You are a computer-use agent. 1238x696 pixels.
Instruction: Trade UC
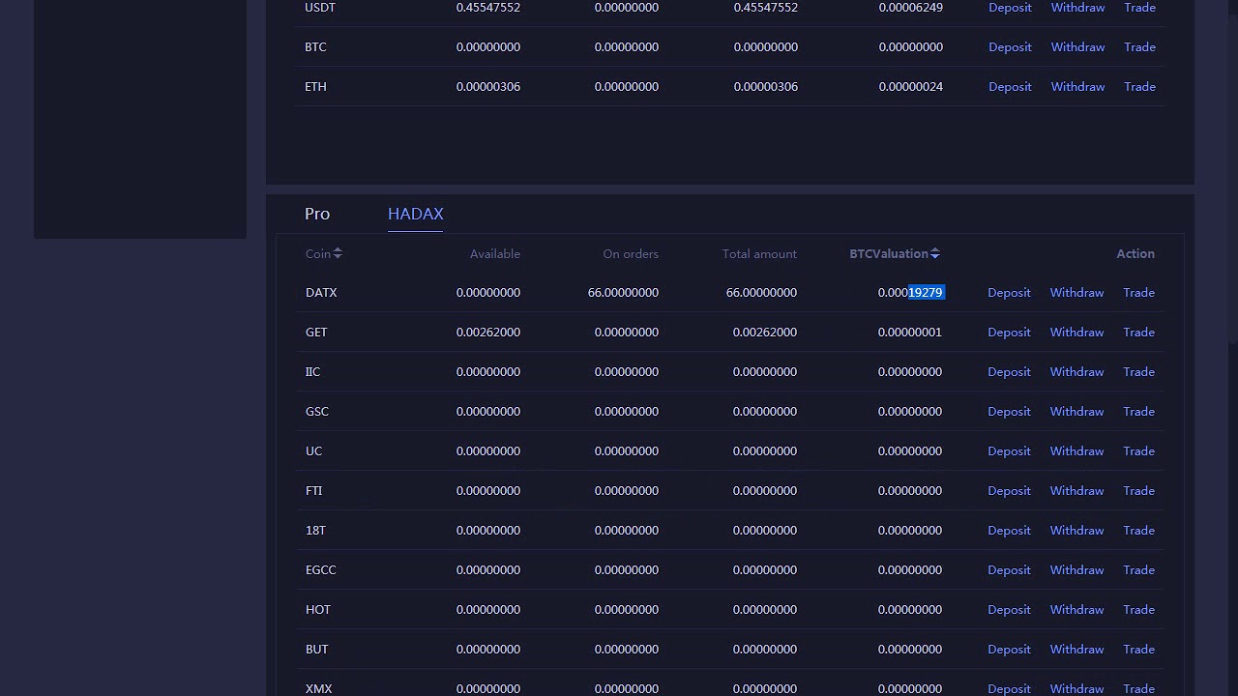pyautogui.click(x=1138, y=450)
